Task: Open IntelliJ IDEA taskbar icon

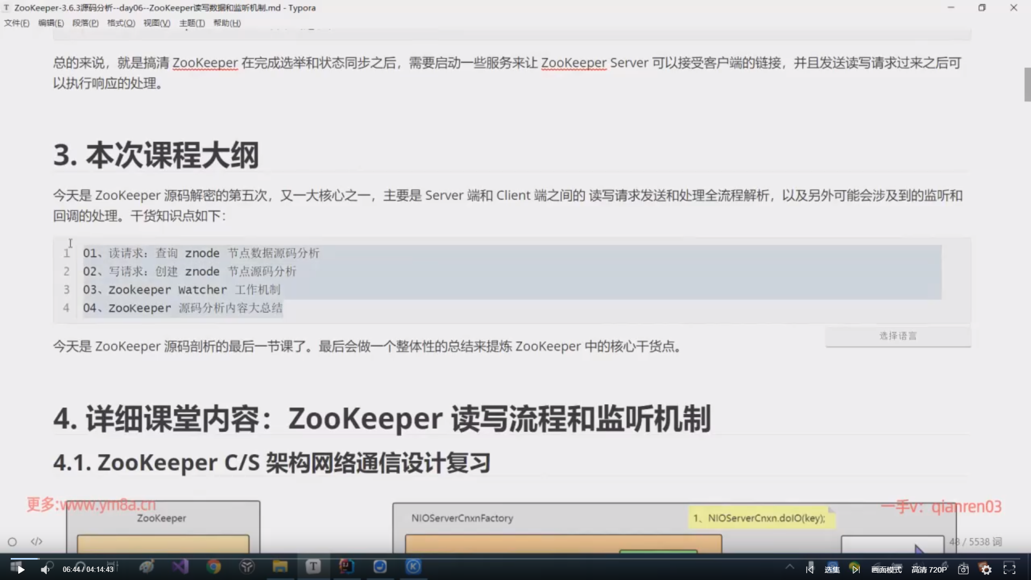Action: 346,567
